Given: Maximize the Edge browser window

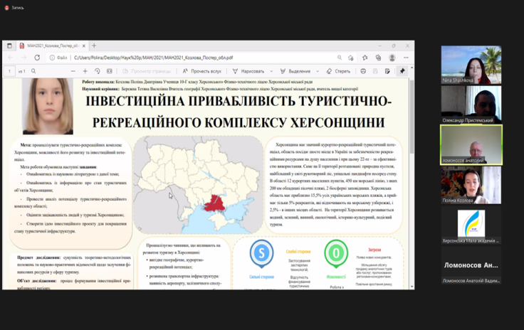Looking at the screenshot, I should (x=394, y=46).
